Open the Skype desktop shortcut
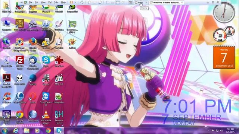The width and height of the screenshot is (239, 134). pos(46,62)
